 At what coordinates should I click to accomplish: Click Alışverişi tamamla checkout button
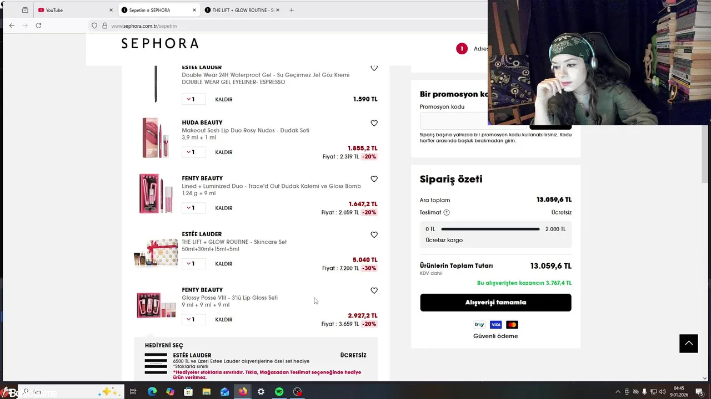point(495,303)
